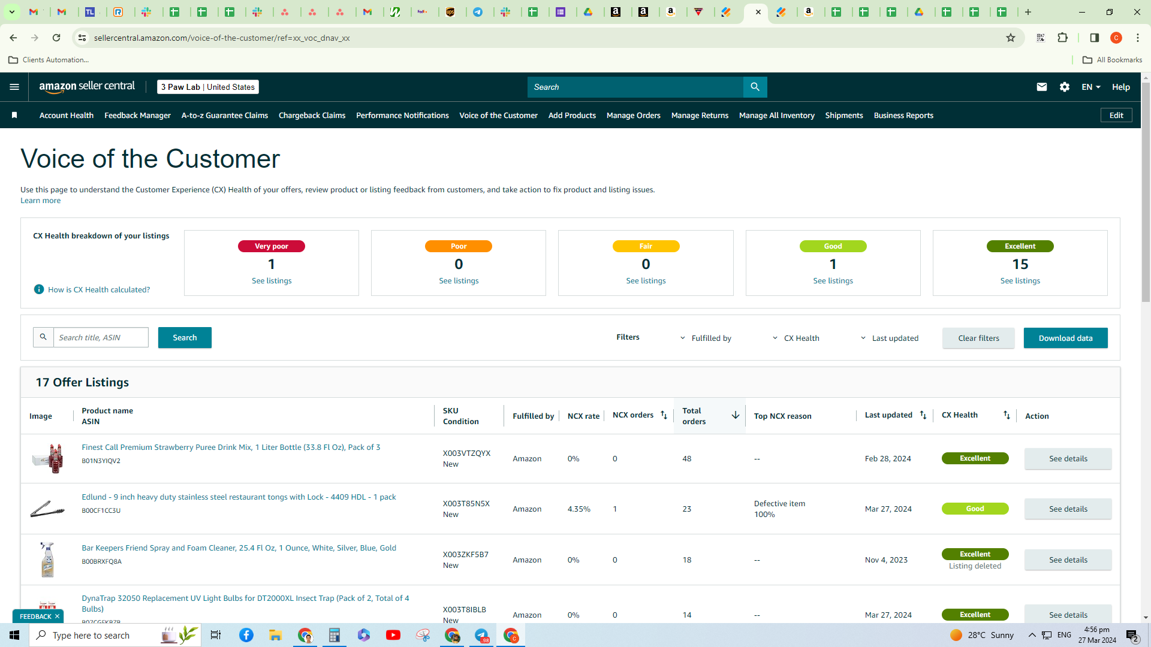Image resolution: width=1151 pixels, height=647 pixels.
Task: Click the Search title, ASIN input field
Action: (101, 337)
